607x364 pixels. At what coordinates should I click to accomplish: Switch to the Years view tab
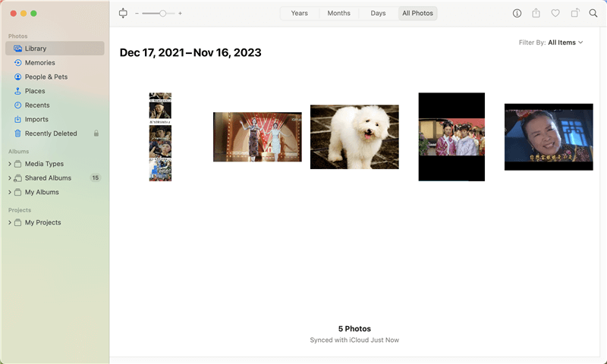click(x=300, y=13)
